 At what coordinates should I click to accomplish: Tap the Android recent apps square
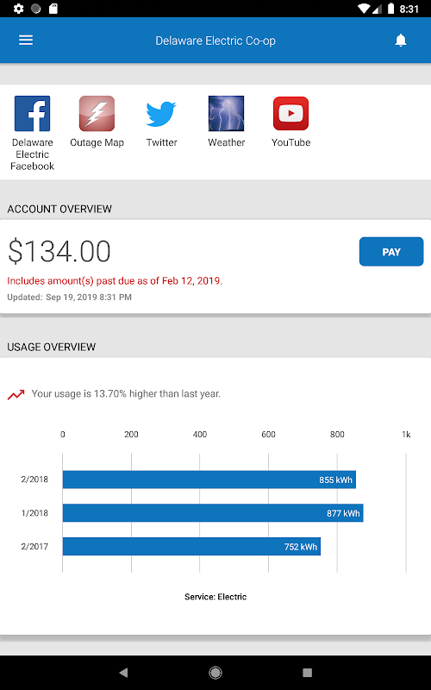click(307, 672)
